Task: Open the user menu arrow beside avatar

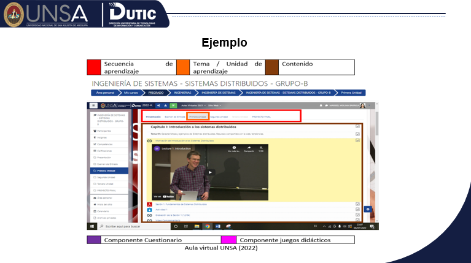Action: [x=370, y=105]
